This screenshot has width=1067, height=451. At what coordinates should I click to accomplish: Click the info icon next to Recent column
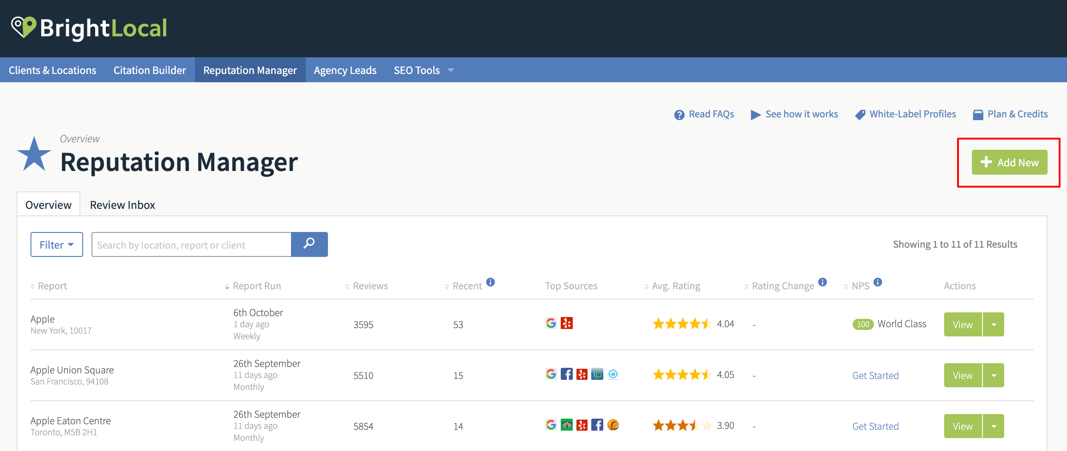pyautogui.click(x=491, y=282)
